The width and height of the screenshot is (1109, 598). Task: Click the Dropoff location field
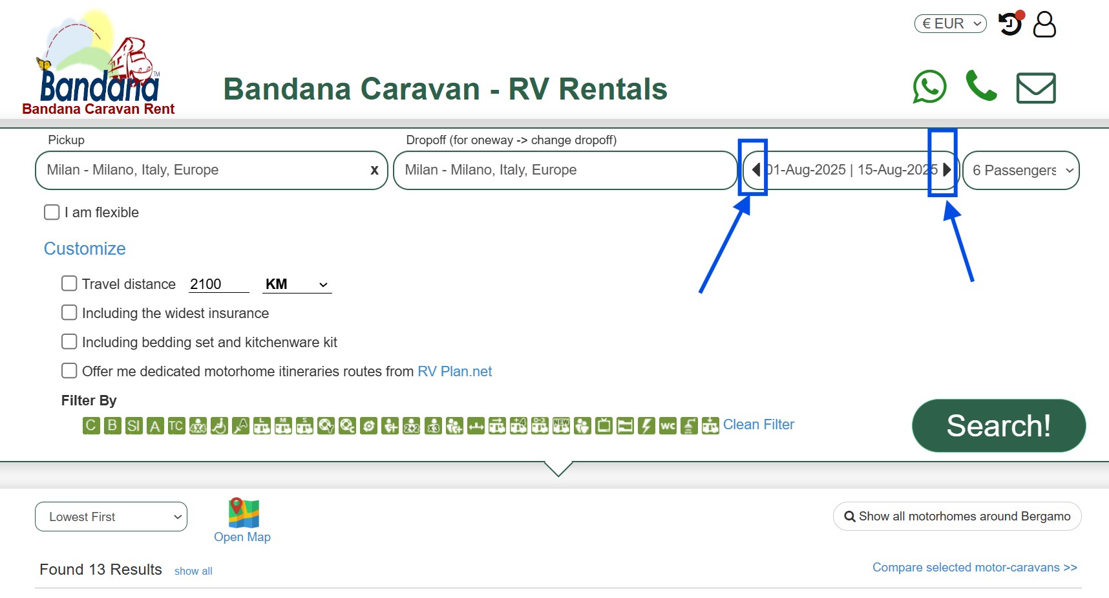point(565,170)
